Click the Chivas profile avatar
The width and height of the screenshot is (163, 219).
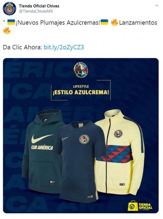coord(10,8)
